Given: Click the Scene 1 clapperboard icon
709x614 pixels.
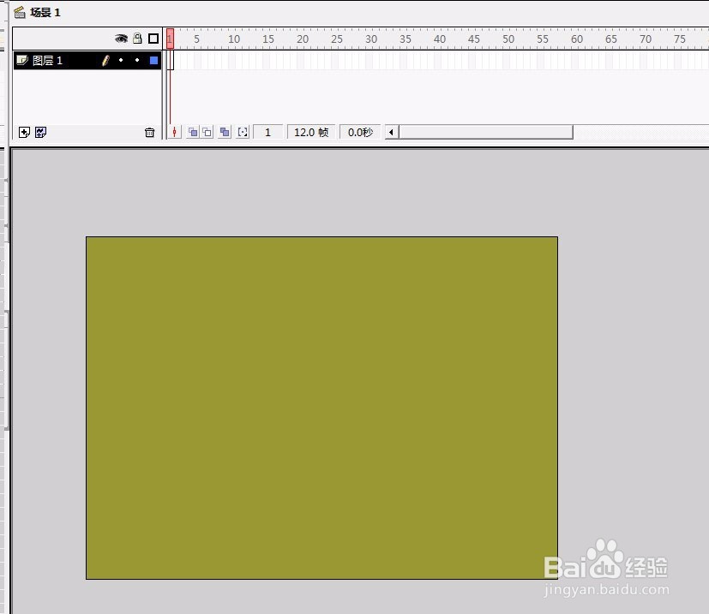Looking at the screenshot, I should (20, 12).
